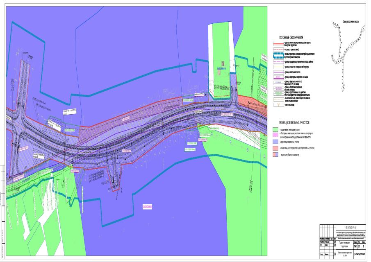Click the last swatch in the land plots legend

click(x=276, y=155)
